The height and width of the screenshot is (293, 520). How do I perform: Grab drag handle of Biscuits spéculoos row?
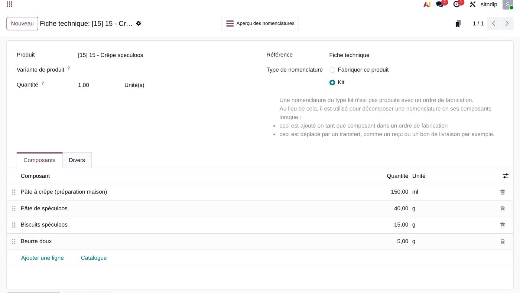pos(13,225)
